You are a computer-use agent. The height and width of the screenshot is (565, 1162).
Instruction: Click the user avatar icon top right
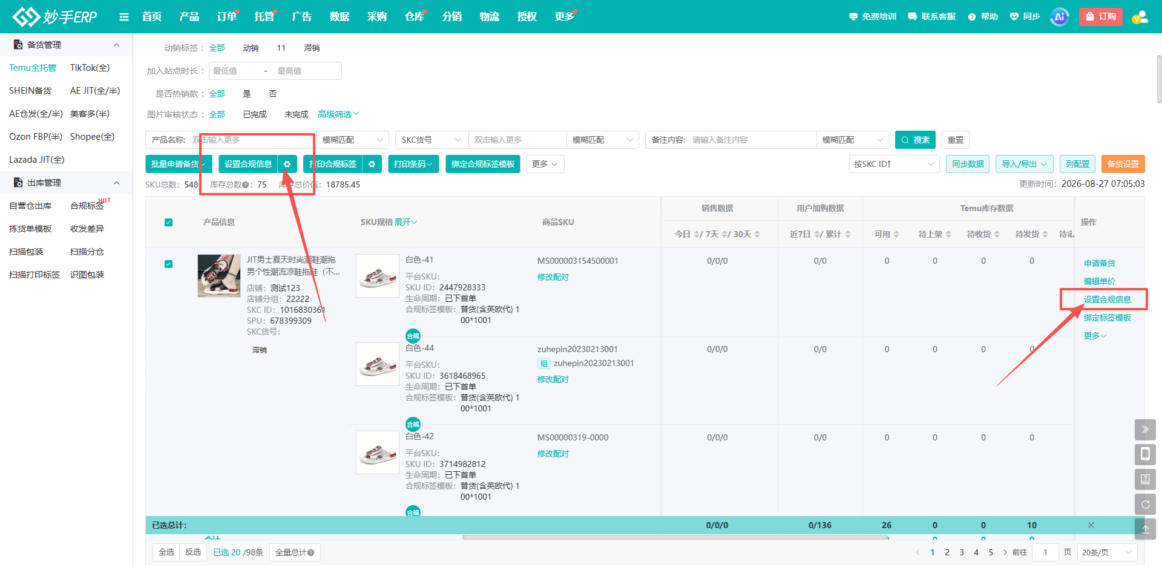point(1140,17)
